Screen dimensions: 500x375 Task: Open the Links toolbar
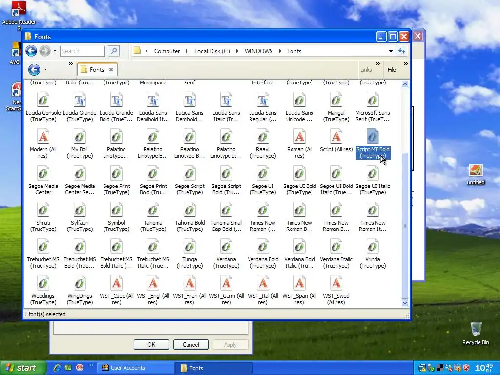[366, 70]
